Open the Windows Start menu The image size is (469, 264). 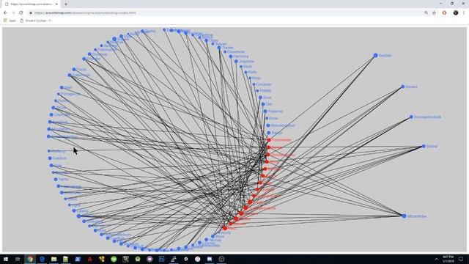tap(6, 259)
